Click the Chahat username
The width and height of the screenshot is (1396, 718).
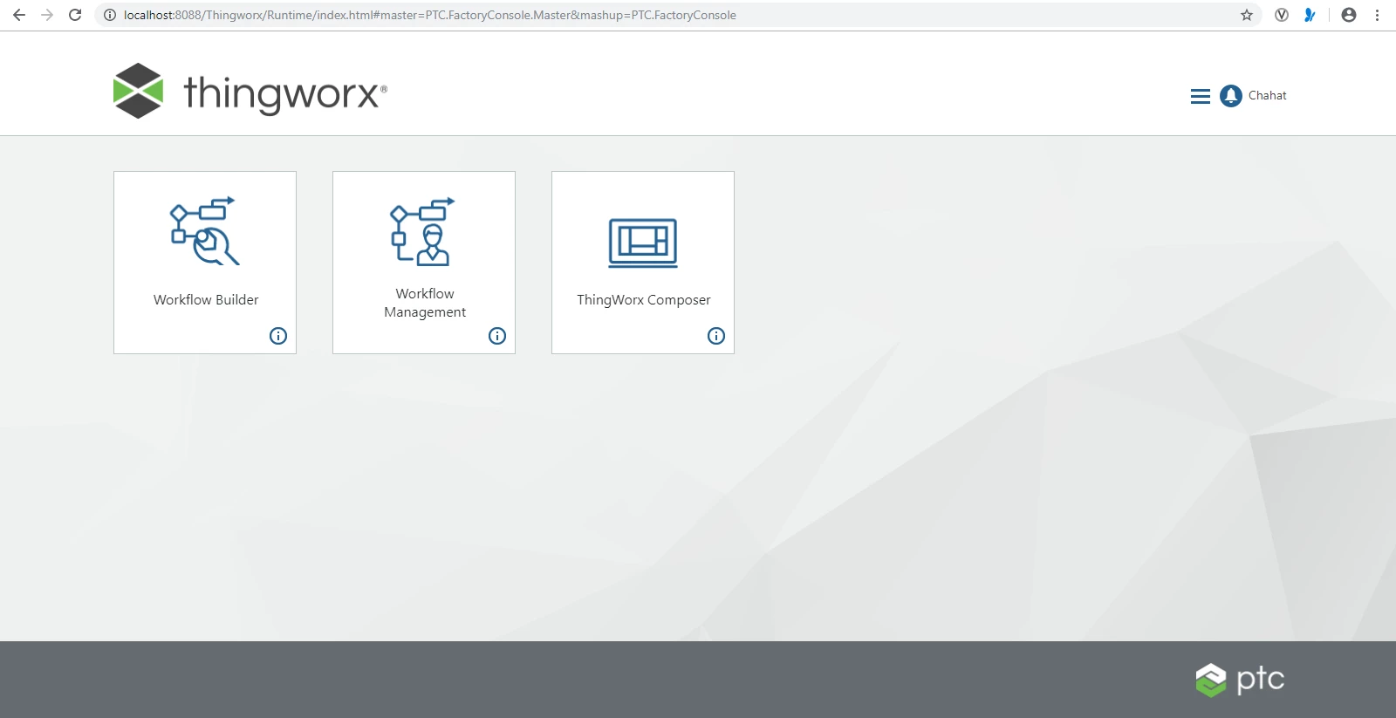(1267, 96)
